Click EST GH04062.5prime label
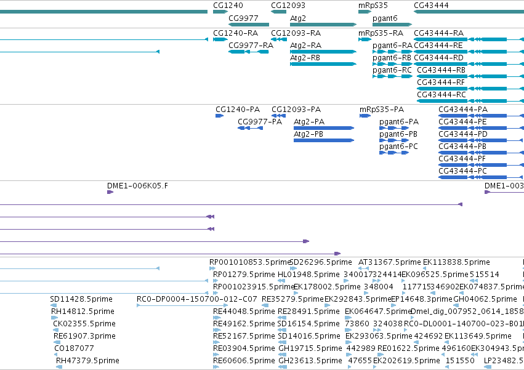The height and width of the screenshot is (370, 524). pyautogui.click(x=485, y=299)
